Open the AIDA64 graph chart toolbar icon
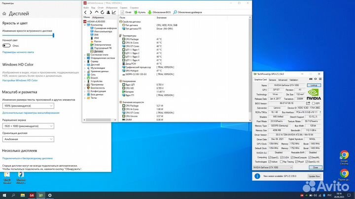The width and height of the screenshot is (355, 199). click(x=114, y=12)
